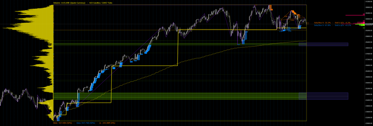This screenshot has height=126, width=373.
Task: Click the 'Volume: 1115.69B (Quote Currency)' label
Action: [x=70, y=3]
